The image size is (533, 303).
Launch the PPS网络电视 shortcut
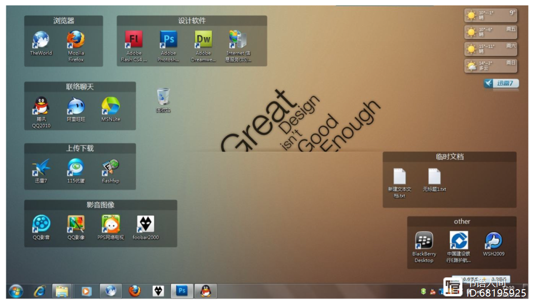pos(111,225)
